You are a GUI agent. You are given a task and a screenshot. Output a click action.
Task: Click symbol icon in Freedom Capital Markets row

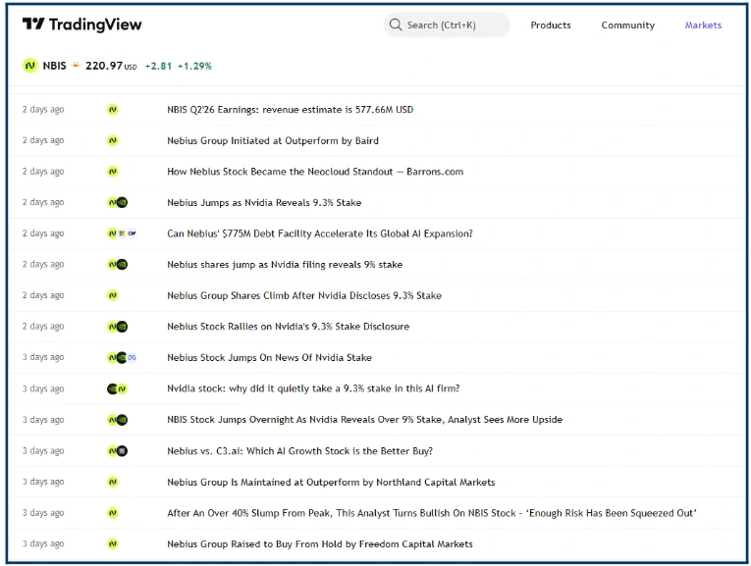(x=113, y=544)
